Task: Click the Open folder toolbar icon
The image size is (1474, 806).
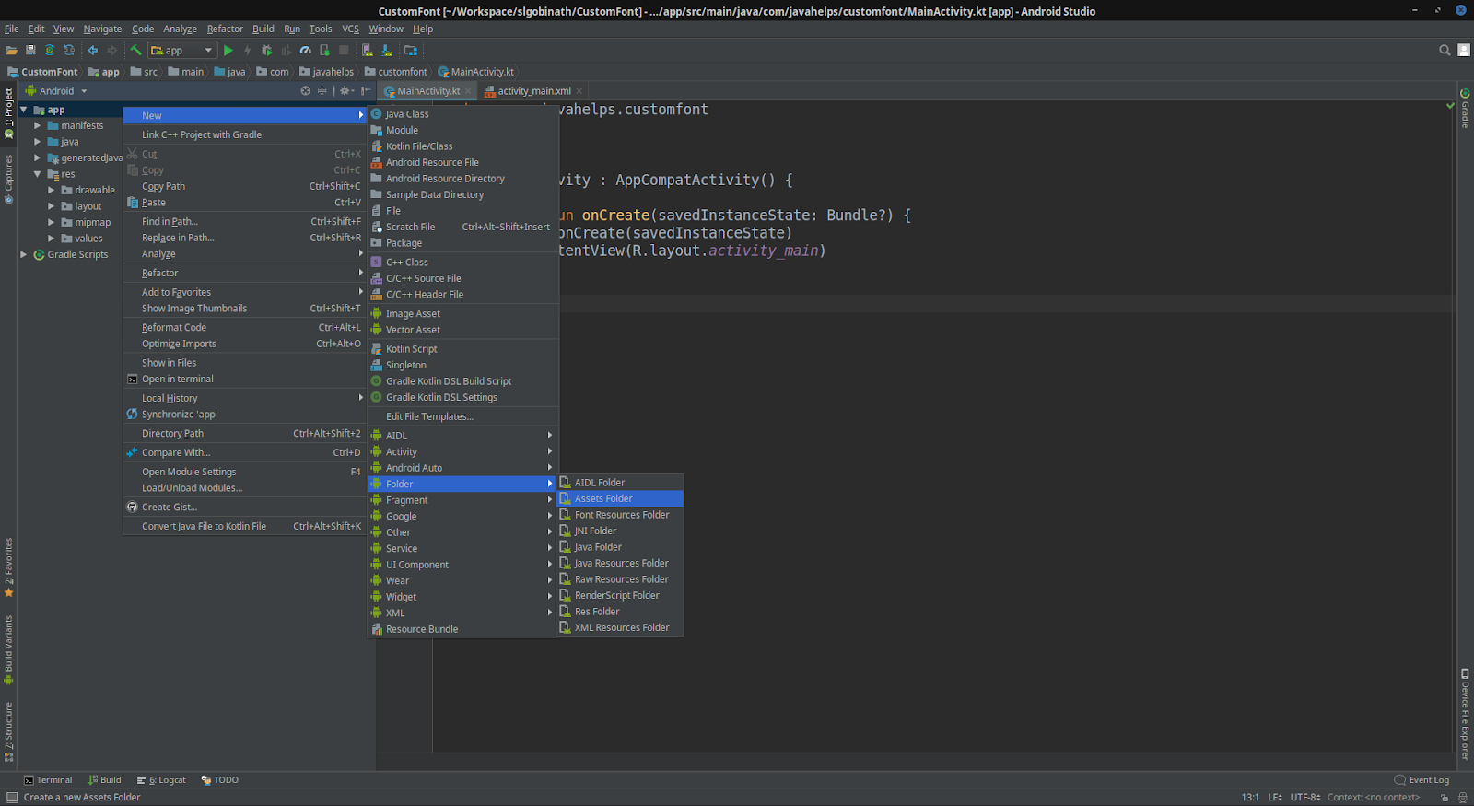Action: [12, 51]
